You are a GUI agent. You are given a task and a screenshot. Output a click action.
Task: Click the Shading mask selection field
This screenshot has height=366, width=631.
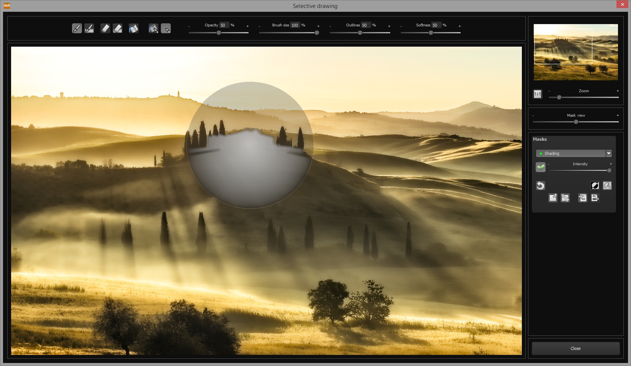click(571, 153)
